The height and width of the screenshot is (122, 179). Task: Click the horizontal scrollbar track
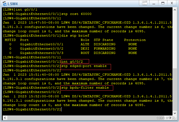90,118
